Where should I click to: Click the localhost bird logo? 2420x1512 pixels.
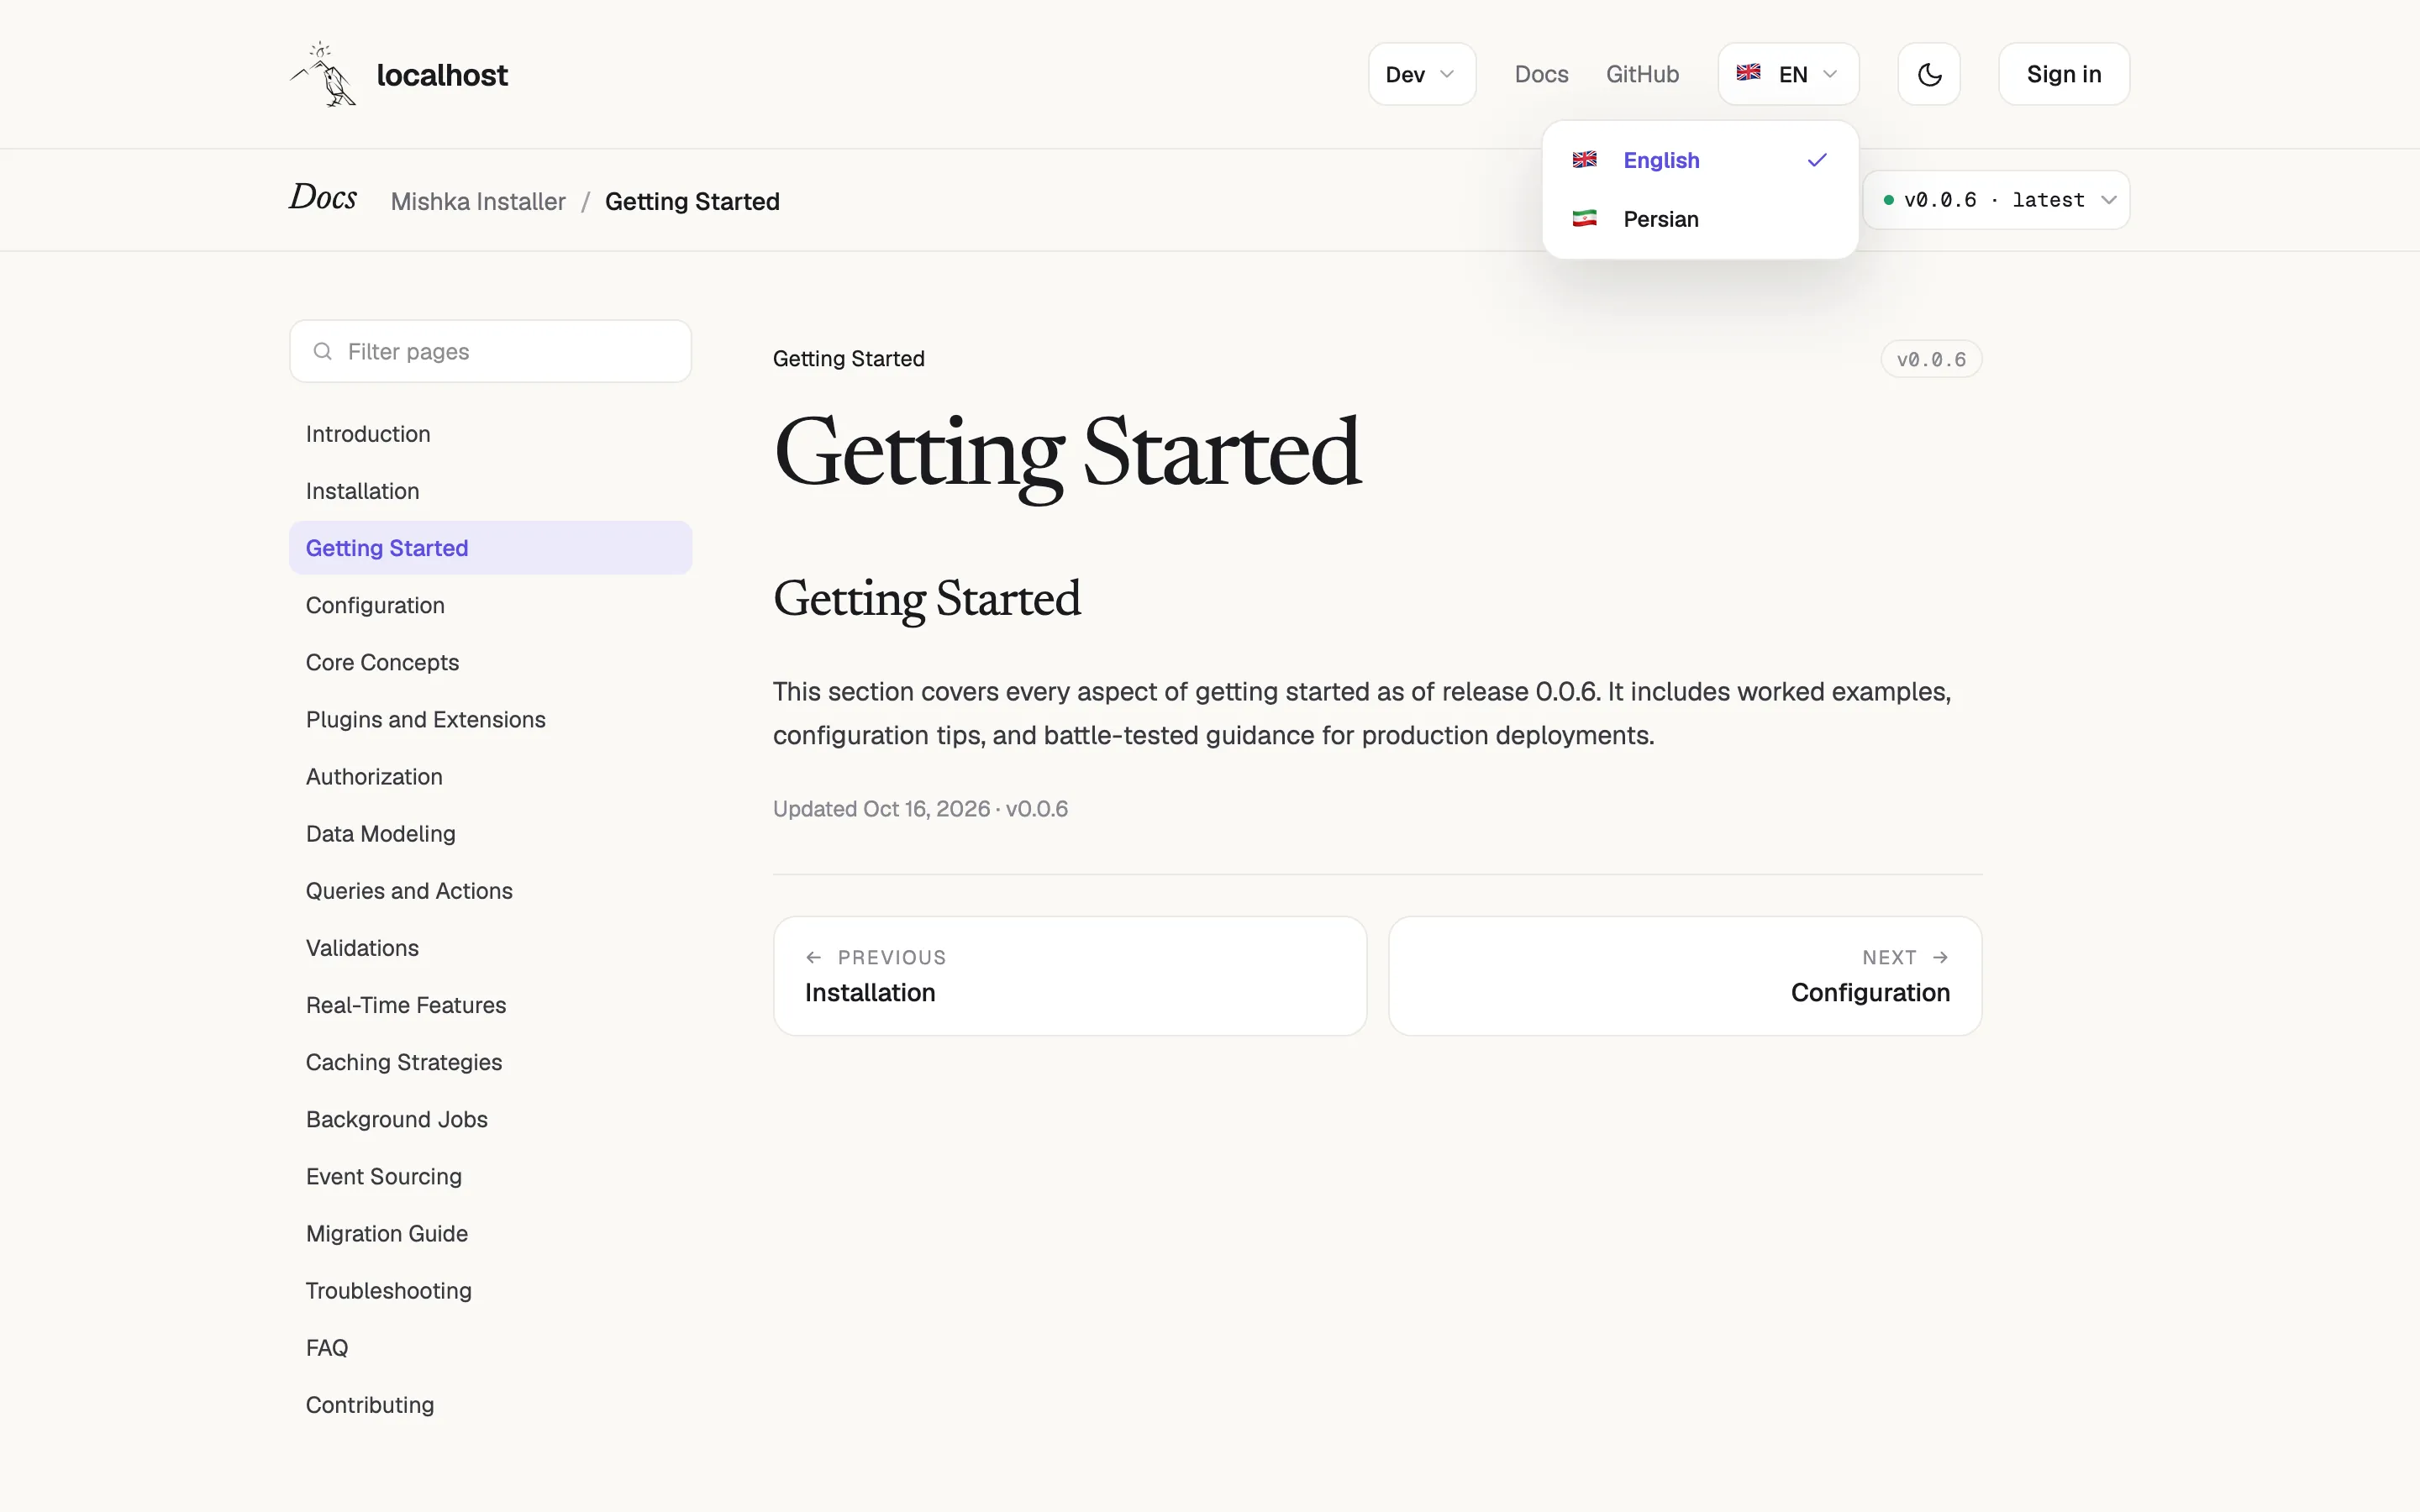tap(323, 74)
